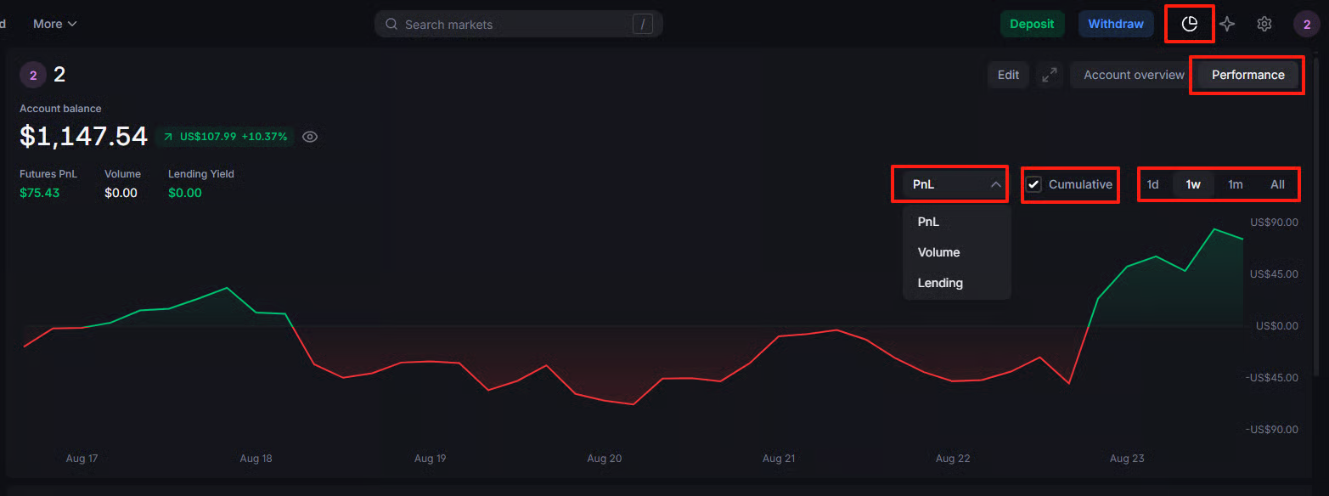Hide balance using the eye icon

[x=310, y=137]
